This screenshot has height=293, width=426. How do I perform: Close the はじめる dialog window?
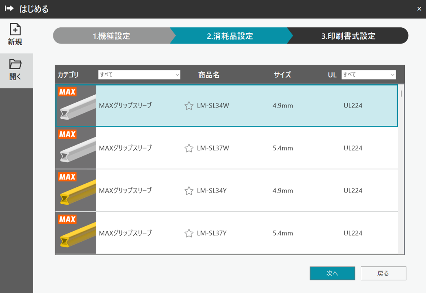[x=419, y=9]
